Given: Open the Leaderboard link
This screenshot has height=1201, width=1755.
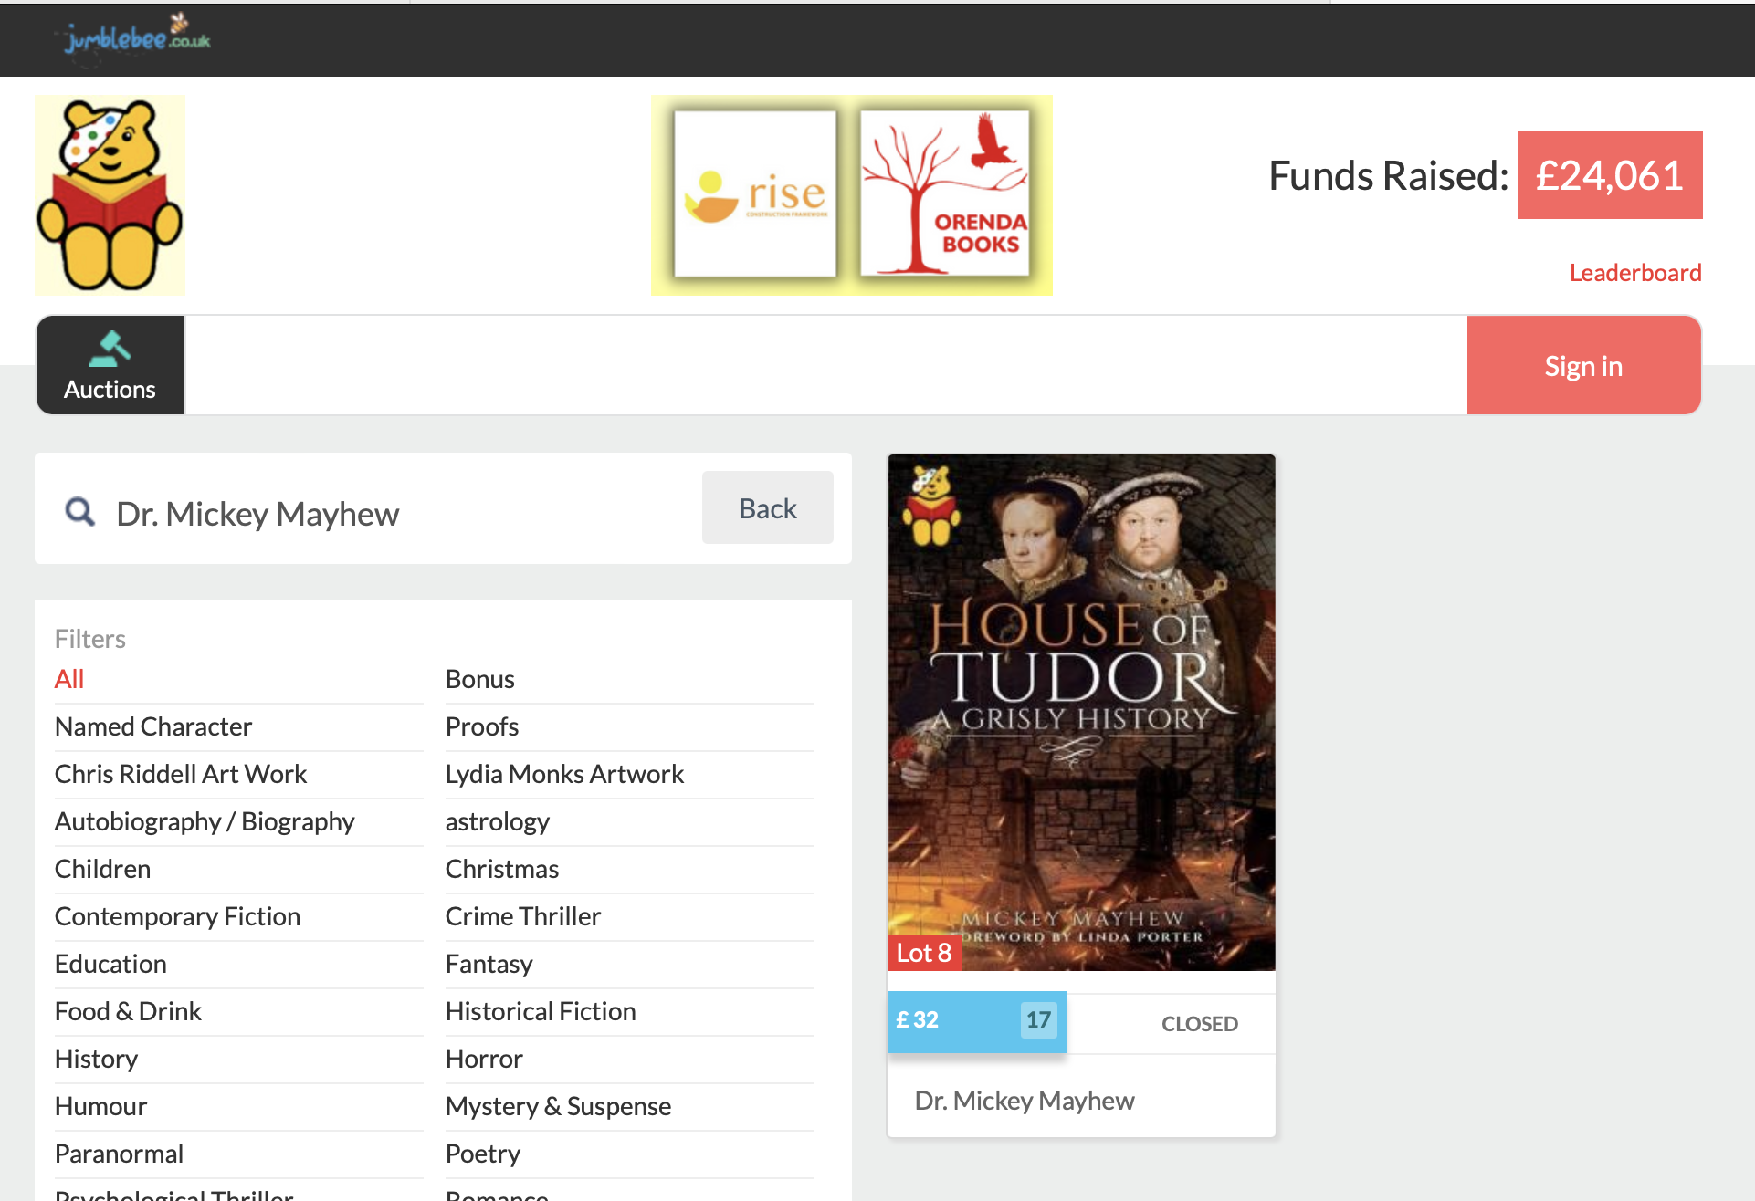Looking at the screenshot, I should 1634,272.
